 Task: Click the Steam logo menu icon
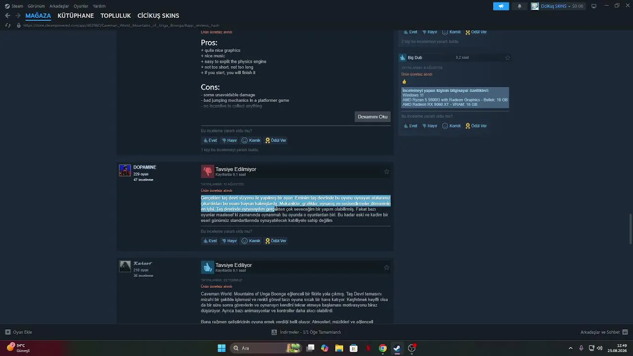tap(7, 6)
